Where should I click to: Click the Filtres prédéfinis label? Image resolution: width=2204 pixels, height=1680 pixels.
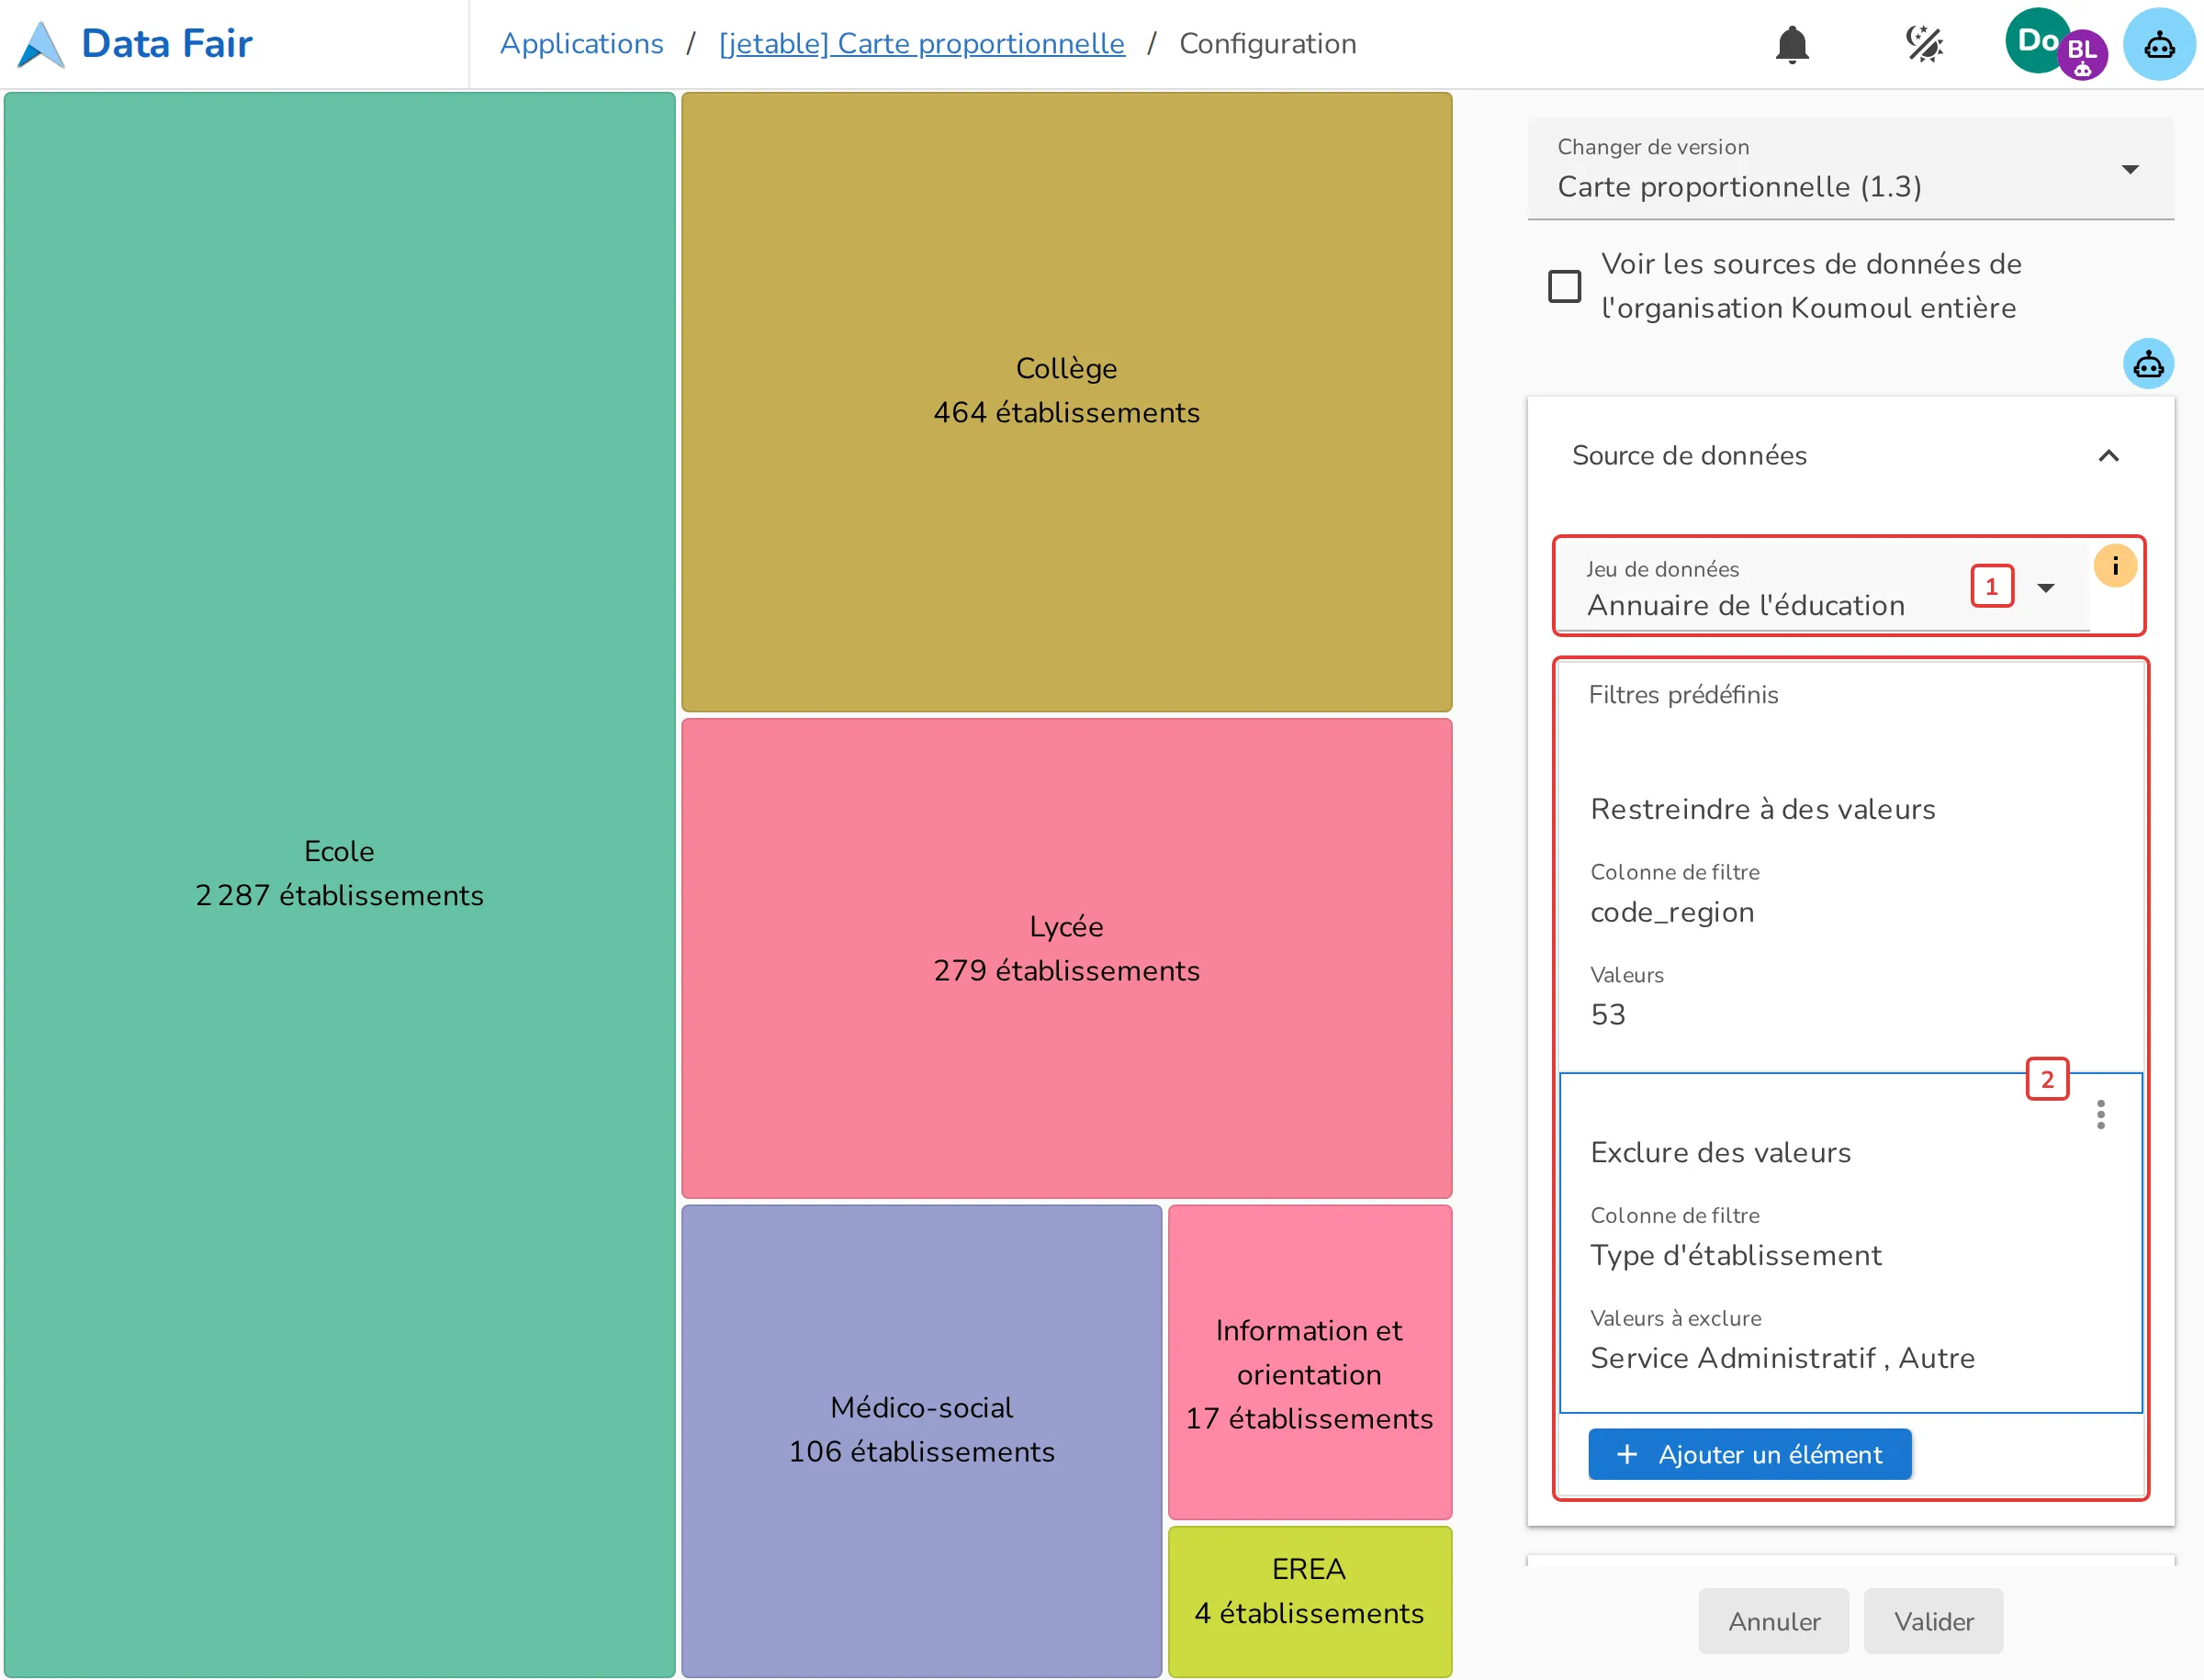[x=1682, y=695]
